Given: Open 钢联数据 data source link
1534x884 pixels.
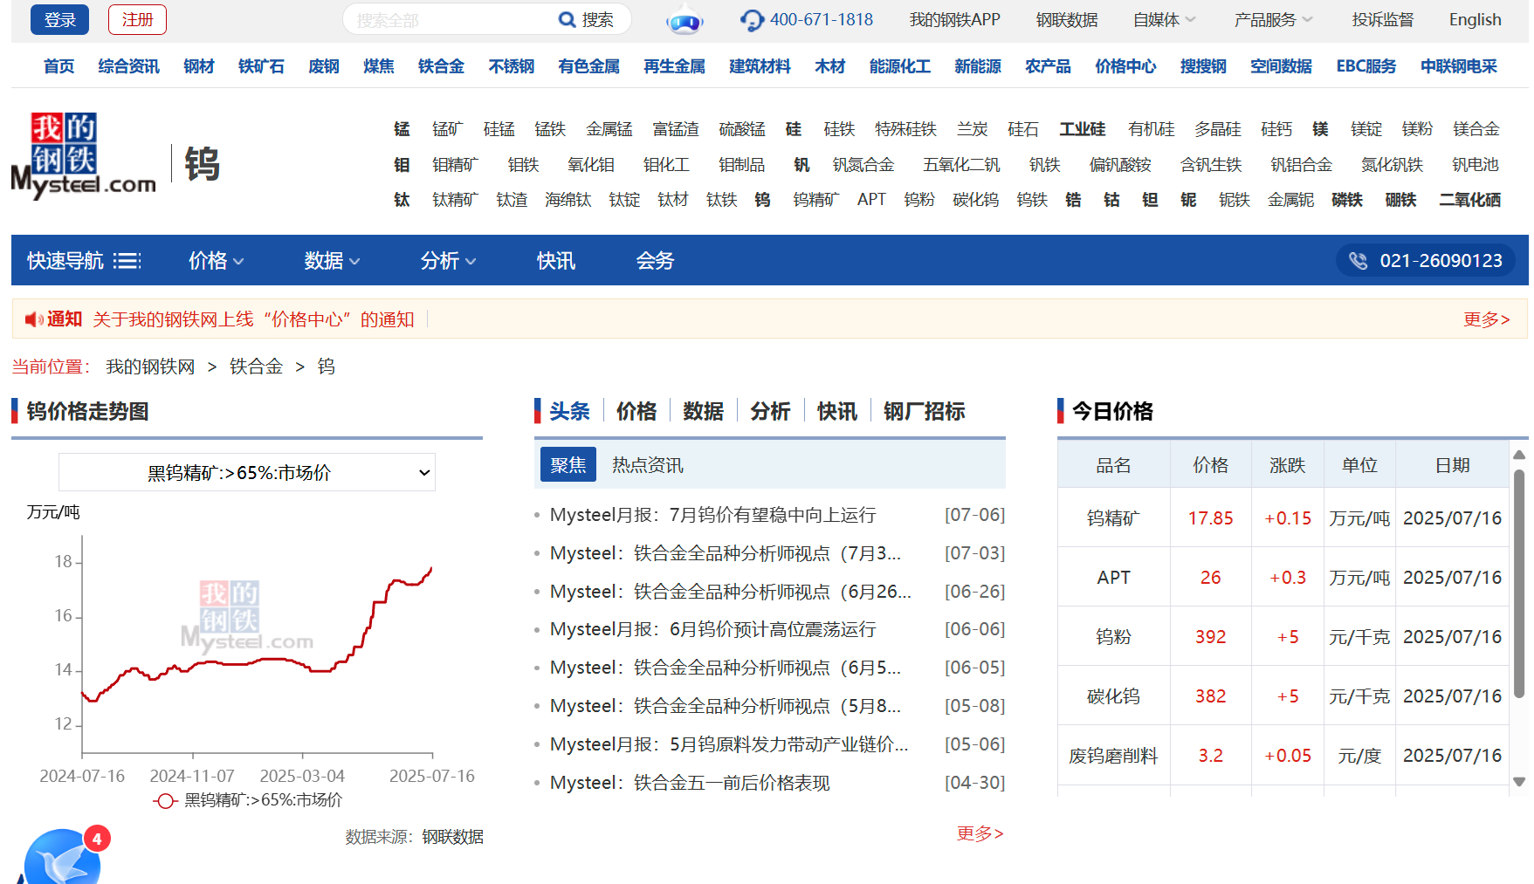Looking at the screenshot, I should pyautogui.click(x=452, y=837).
